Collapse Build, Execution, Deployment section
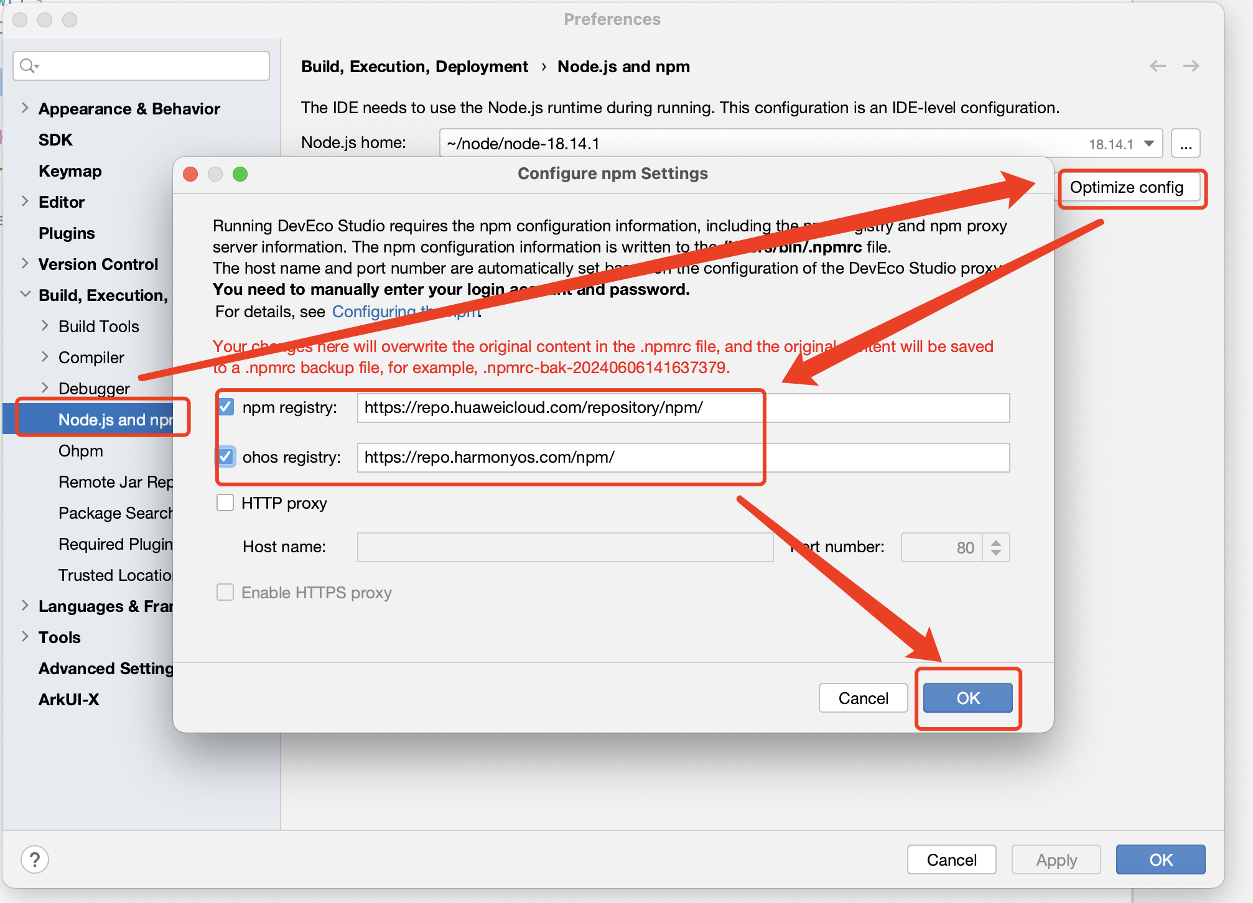Screen dimensions: 1253x903 tap(25, 295)
